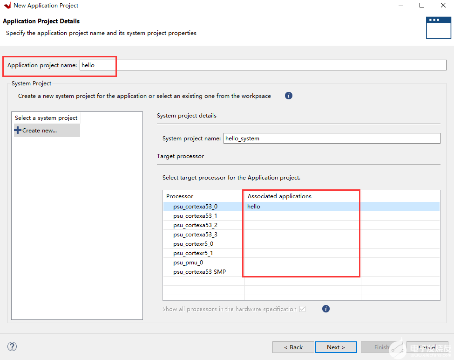Click the plus icon for Create new
This screenshot has height=360, width=454.
(18, 131)
